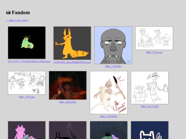186x139 pixels.
Task: Open the glasses character sketch thumbnail
Action: click(150, 88)
